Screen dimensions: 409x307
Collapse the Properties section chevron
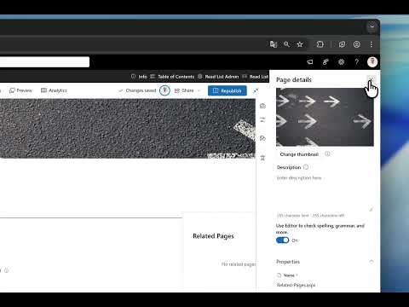click(372, 261)
